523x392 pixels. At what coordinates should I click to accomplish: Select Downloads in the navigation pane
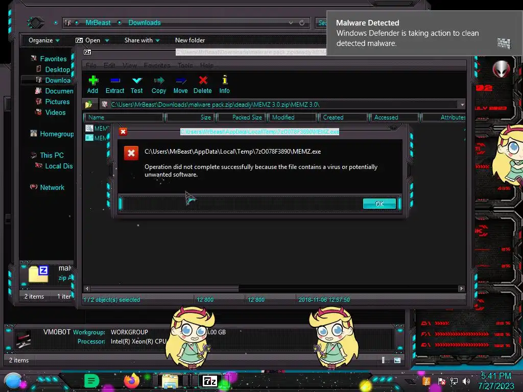[x=57, y=80]
